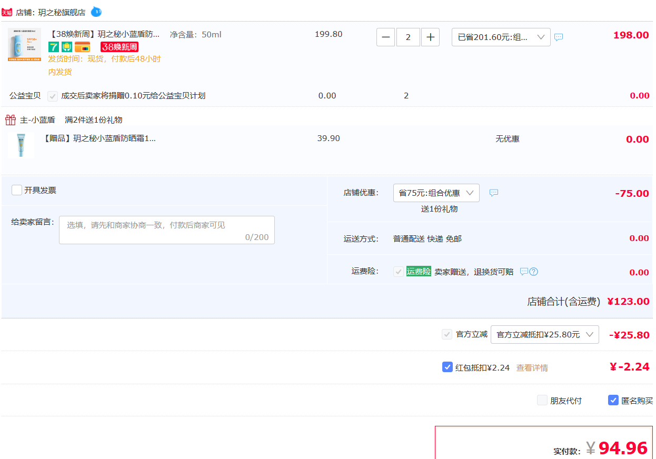Image resolution: width=656 pixels, height=459 pixels.
Task: Click the 实付款 ¥94.96 final amount
Action: click(600, 448)
